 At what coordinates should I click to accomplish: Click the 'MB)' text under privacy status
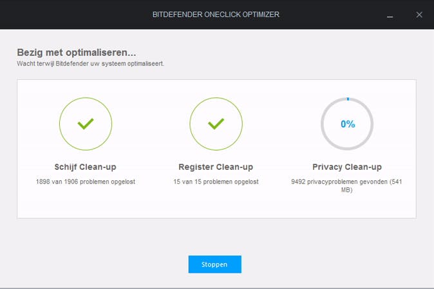pyautogui.click(x=347, y=190)
